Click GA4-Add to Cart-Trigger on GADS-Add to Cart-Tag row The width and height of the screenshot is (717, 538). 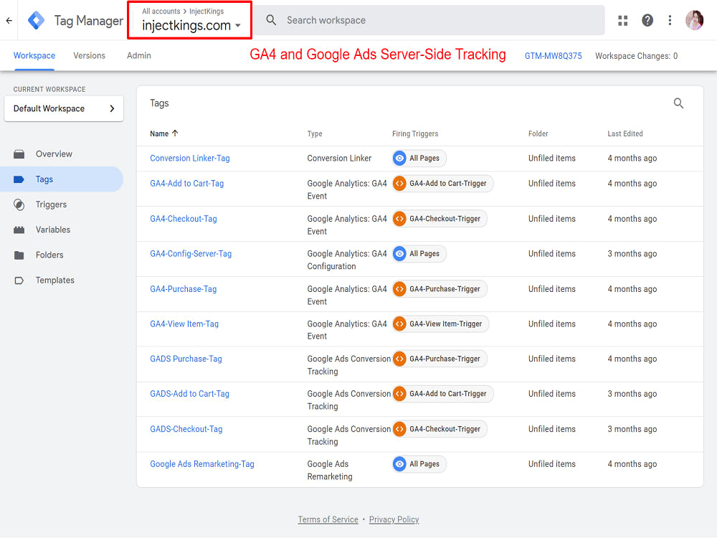tap(442, 394)
